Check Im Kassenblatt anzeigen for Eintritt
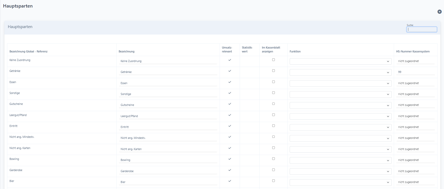Viewport: 444px width, 189px height. point(274,126)
